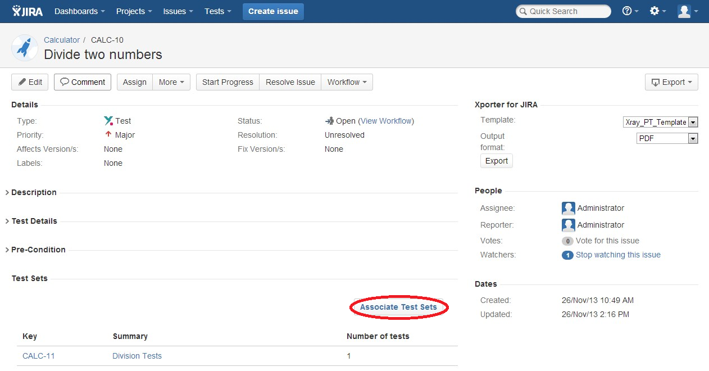Open the Calculator project breadcrumb link
Image resolution: width=709 pixels, height=371 pixels.
pyautogui.click(x=62, y=40)
